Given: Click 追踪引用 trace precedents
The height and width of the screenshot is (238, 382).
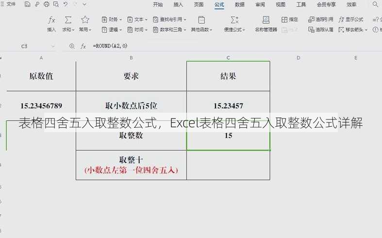Looking at the screenshot, I should click(x=321, y=19).
